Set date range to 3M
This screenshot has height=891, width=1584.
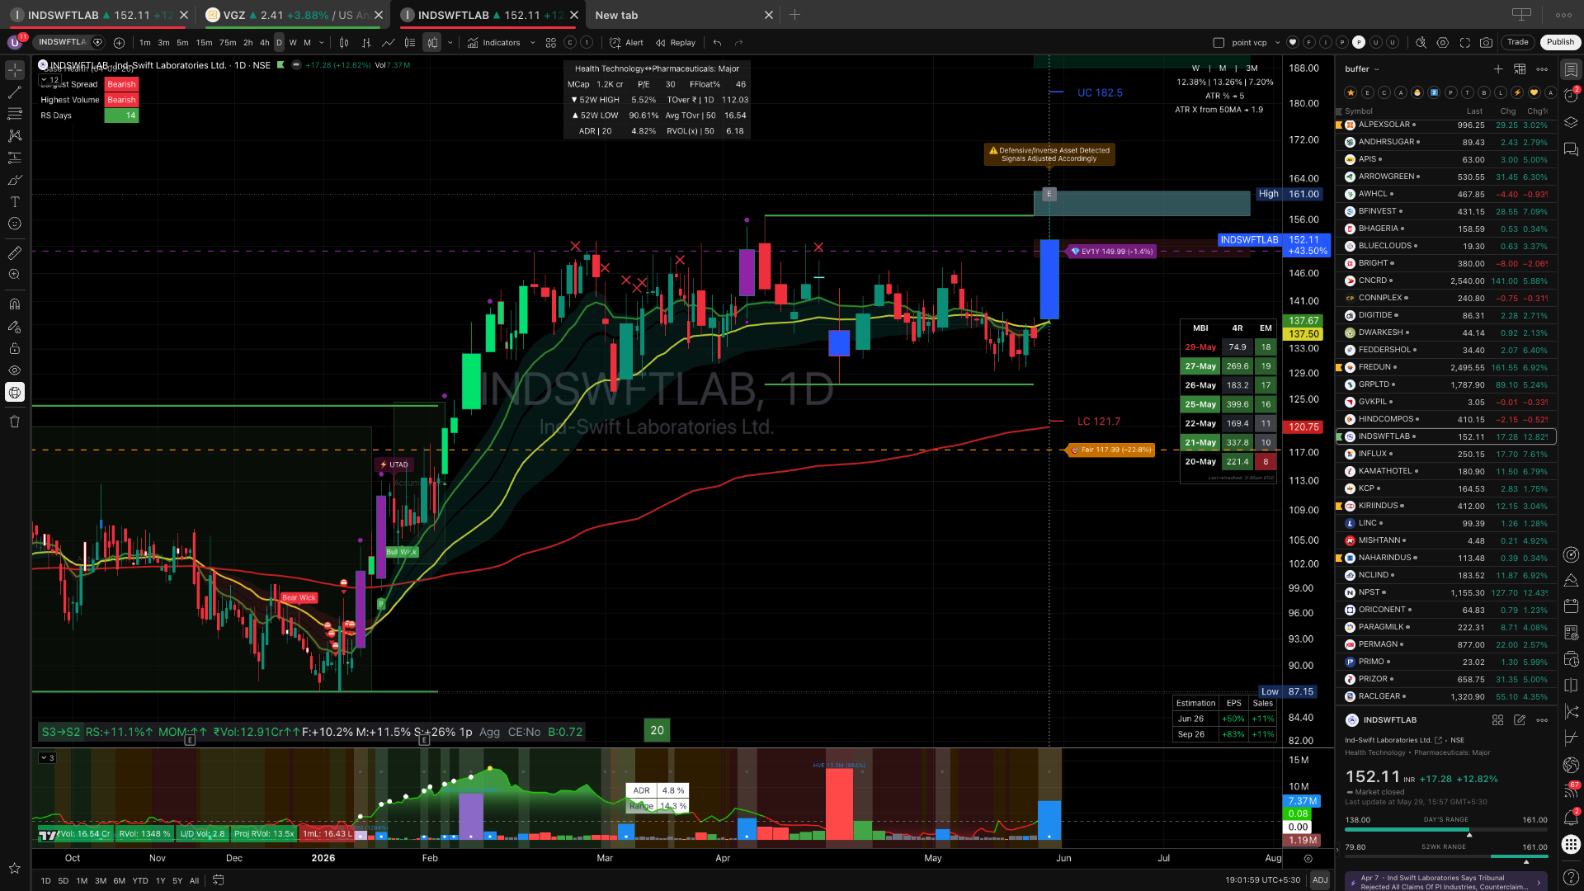point(101,881)
